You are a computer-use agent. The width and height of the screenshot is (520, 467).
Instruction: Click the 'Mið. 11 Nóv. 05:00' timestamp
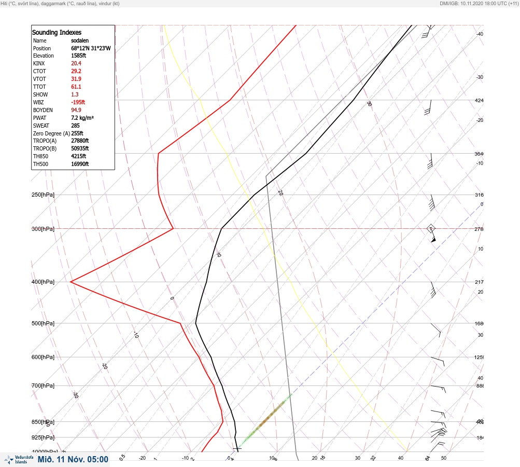[73, 459]
